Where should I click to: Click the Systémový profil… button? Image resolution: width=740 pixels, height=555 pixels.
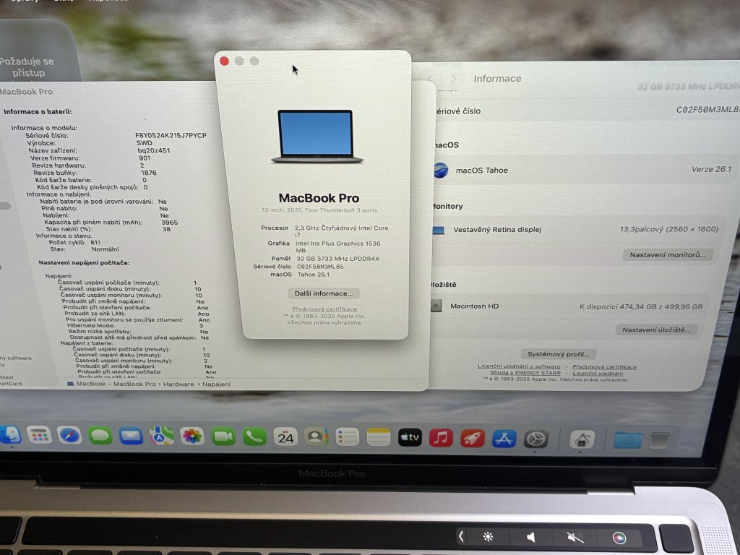coord(559,354)
